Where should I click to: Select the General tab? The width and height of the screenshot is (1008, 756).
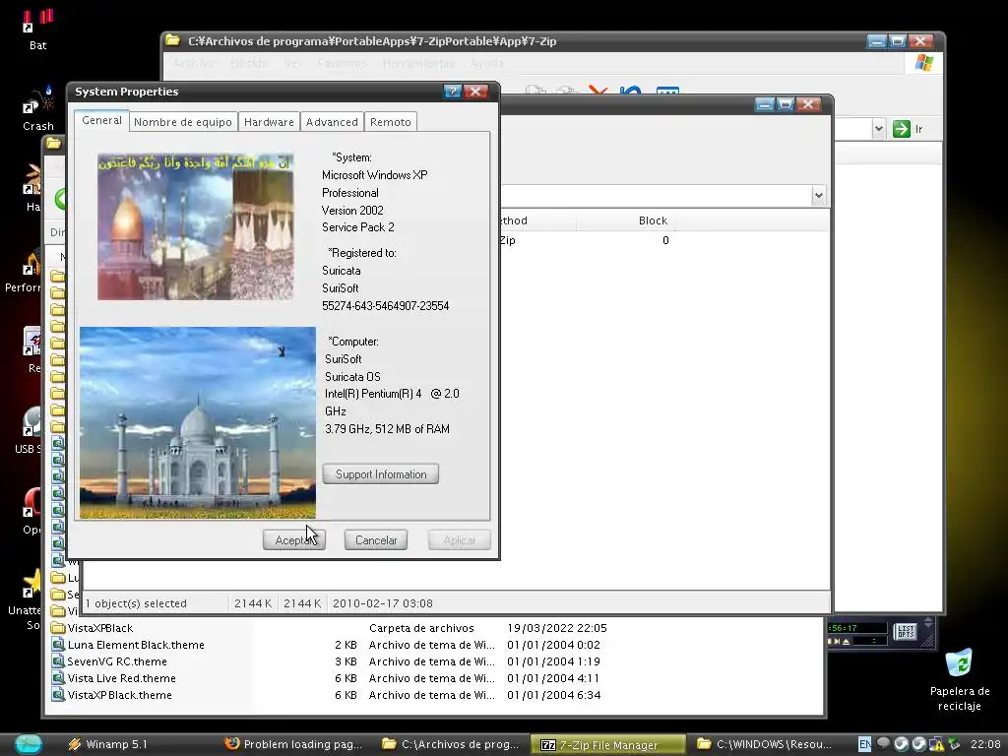[101, 120]
